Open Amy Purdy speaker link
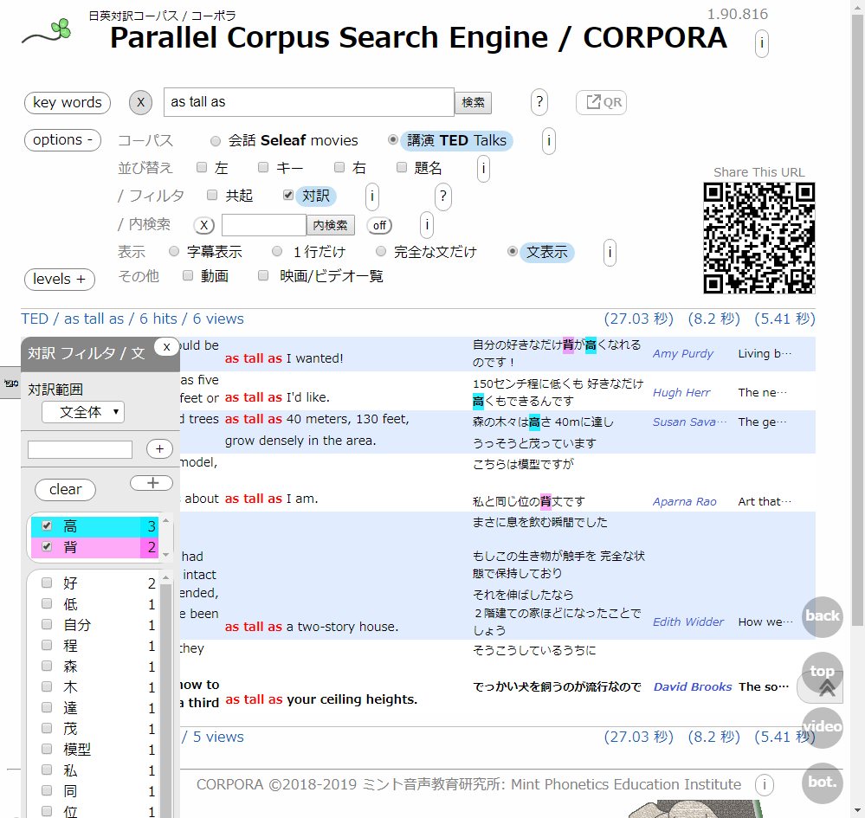This screenshot has height=818, width=865. point(683,353)
